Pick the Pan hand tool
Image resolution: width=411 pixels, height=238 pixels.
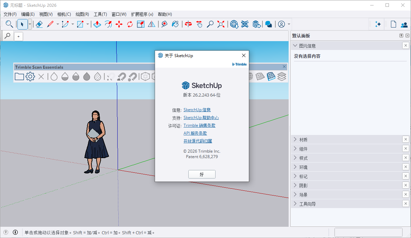pyautogui.click(x=199, y=24)
